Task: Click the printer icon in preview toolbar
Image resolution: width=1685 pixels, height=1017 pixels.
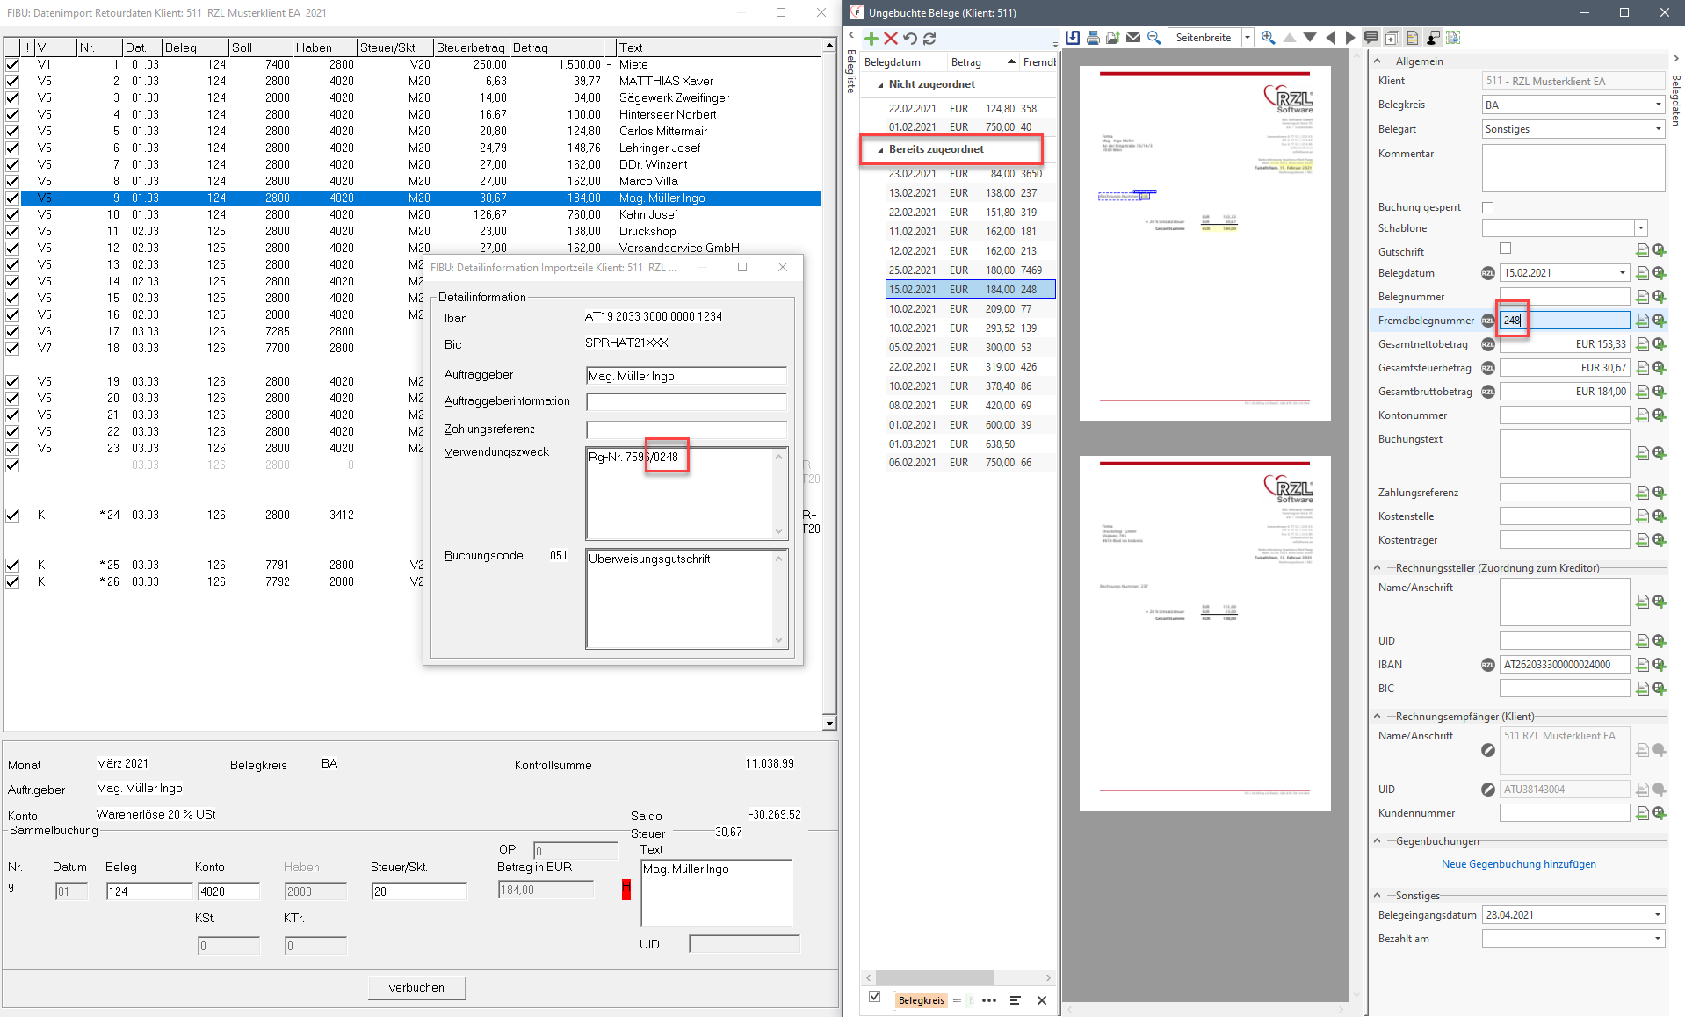Action: [x=1092, y=38]
